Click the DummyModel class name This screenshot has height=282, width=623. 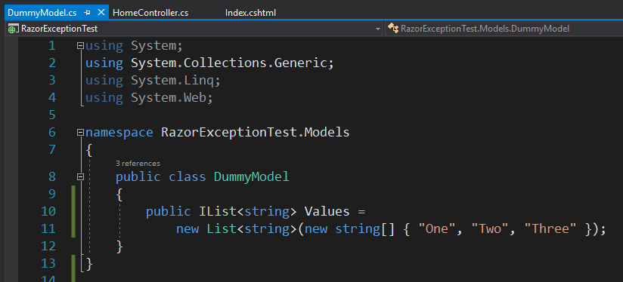[x=252, y=176]
